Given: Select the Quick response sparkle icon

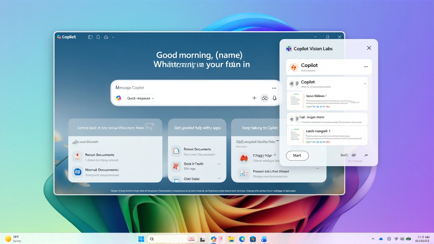Looking at the screenshot, I should point(119,98).
